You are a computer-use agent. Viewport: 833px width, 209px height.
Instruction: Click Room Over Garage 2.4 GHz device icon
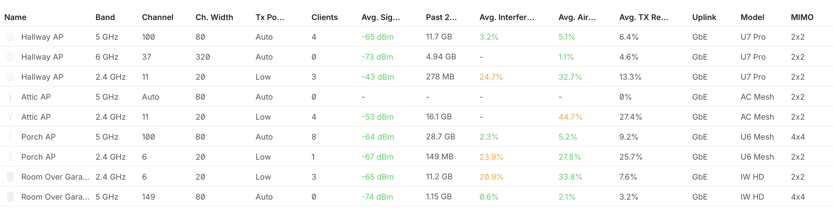click(x=10, y=177)
